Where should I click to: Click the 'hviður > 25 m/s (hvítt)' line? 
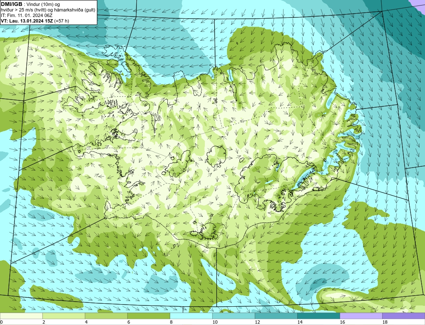(x=48, y=10)
